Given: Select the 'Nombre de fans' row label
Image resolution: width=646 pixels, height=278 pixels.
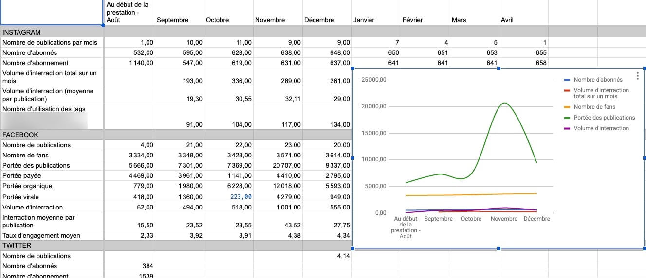Looking at the screenshot, I should click(x=52, y=155).
